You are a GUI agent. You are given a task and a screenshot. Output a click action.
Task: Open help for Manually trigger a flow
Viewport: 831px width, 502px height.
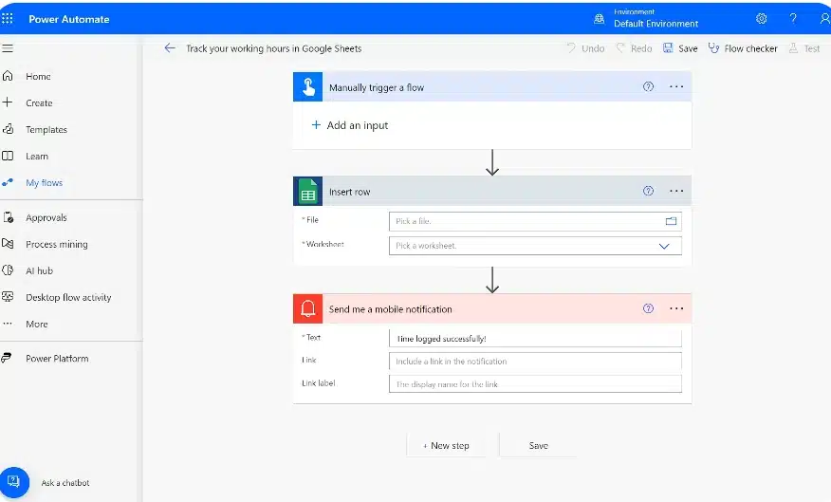point(648,86)
